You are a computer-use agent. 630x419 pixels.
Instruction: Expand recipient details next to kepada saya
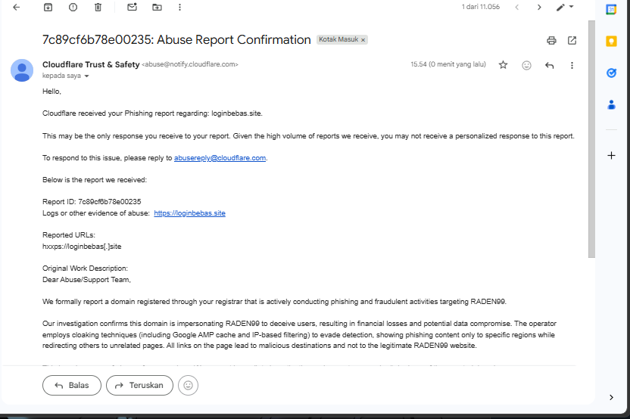[x=86, y=76]
